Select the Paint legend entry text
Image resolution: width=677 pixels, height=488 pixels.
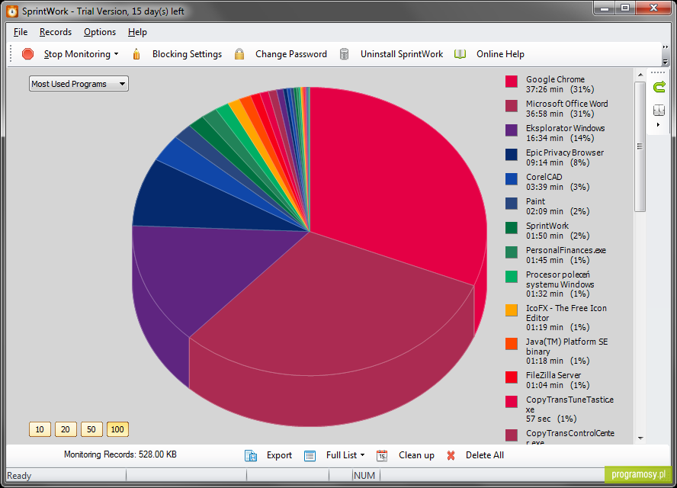point(557,207)
